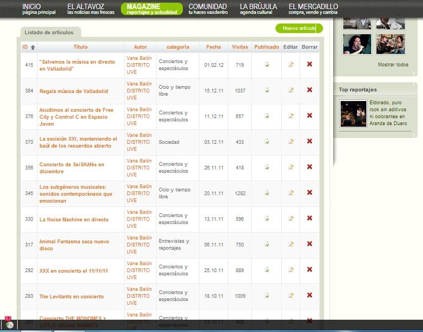Delete article 415 with red X
Screen dimensions: 423x332
[x=310, y=64]
